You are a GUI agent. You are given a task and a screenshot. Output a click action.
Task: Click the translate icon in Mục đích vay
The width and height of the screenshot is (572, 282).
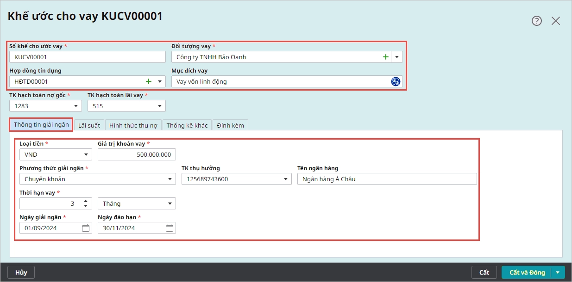pyautogui.click(x=395, y=81)
